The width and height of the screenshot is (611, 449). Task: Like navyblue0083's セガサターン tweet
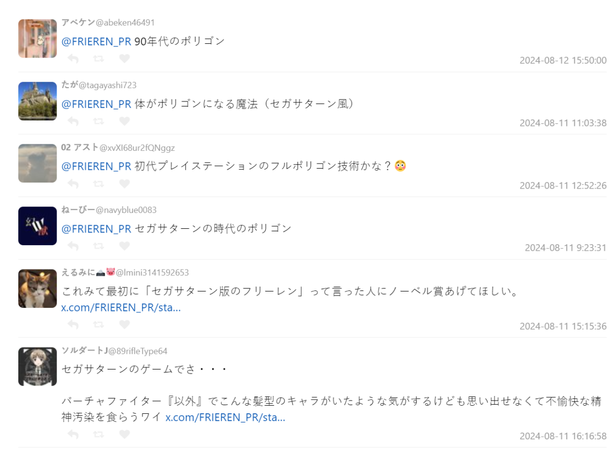click(124, 246)
